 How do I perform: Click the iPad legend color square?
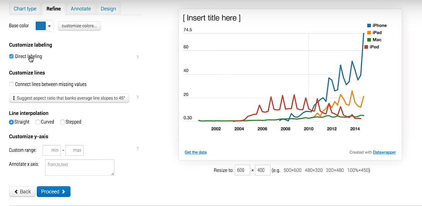[x=369, y=32]
